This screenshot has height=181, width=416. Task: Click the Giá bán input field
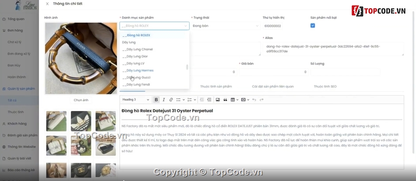click(x=274, y=72)
